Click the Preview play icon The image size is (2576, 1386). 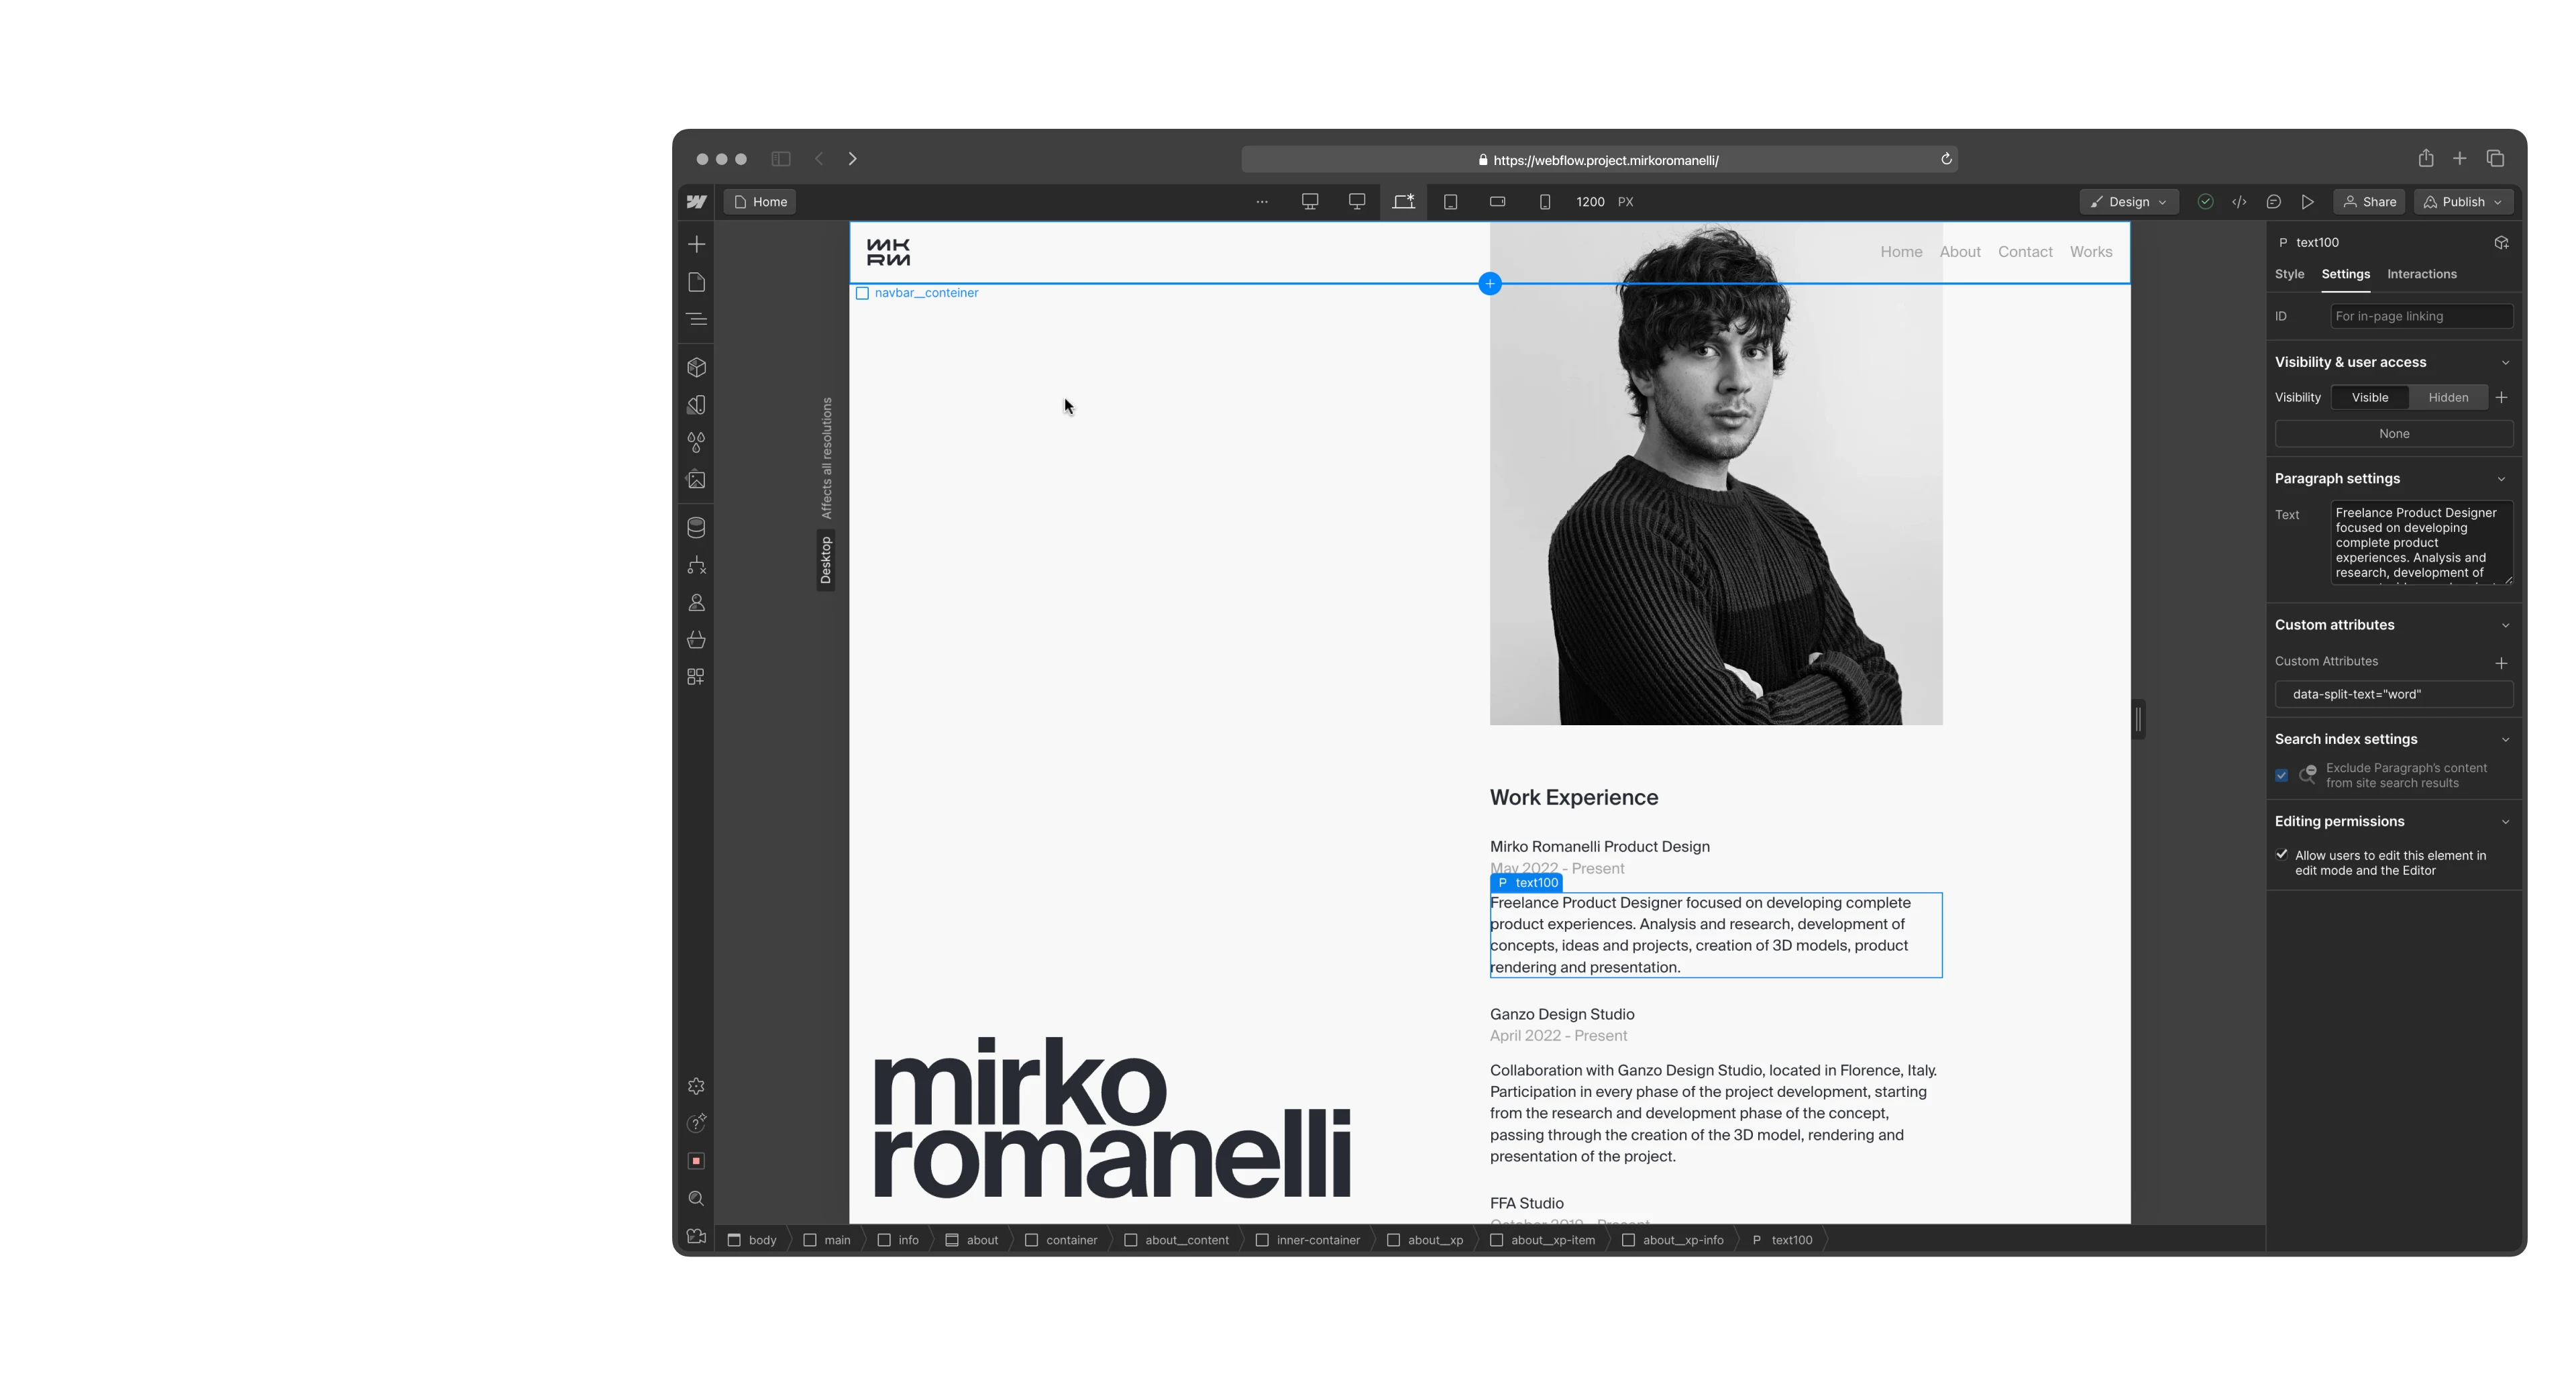[2307, 202]
